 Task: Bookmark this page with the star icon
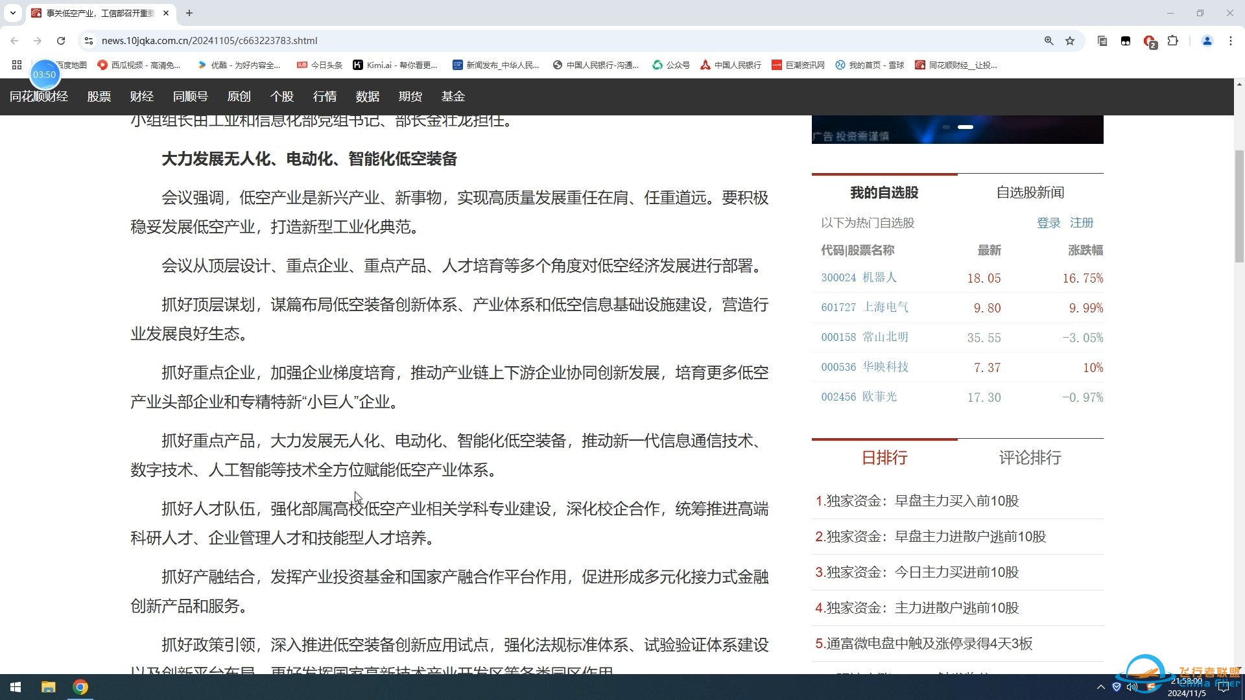click(x=1070, y=40)
